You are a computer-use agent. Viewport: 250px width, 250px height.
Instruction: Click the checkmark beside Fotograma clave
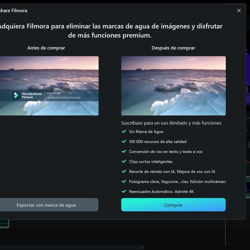[x=124, y=181]
